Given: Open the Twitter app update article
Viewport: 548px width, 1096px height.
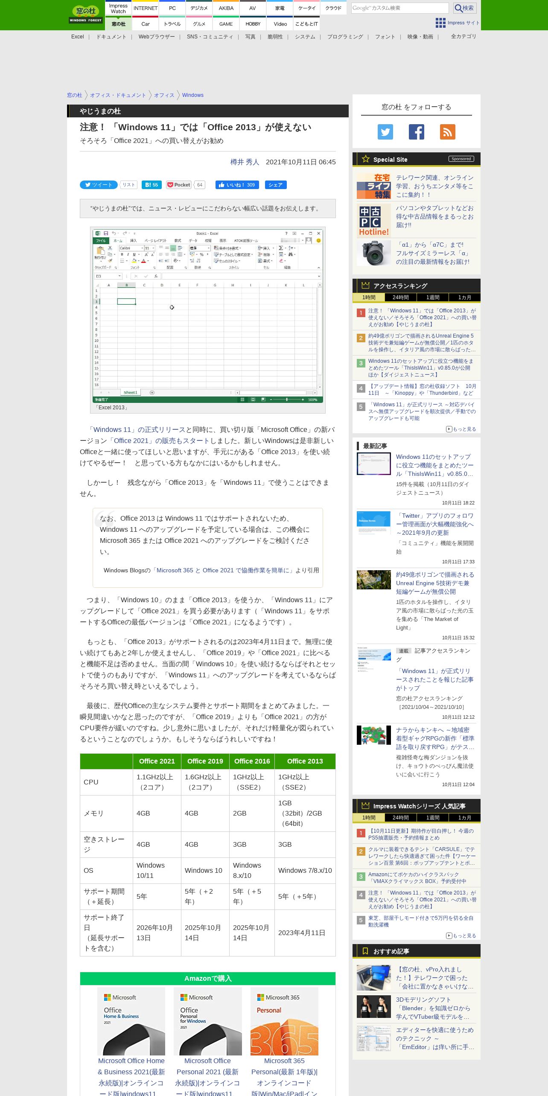Looking at the screenshot, I should [435, 524].
